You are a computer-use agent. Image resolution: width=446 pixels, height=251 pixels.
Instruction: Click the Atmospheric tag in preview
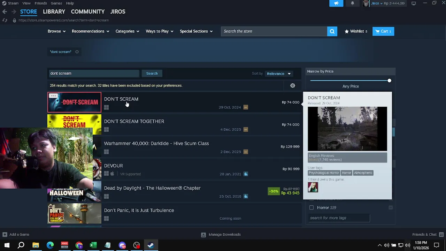click(x=363, y=173)
